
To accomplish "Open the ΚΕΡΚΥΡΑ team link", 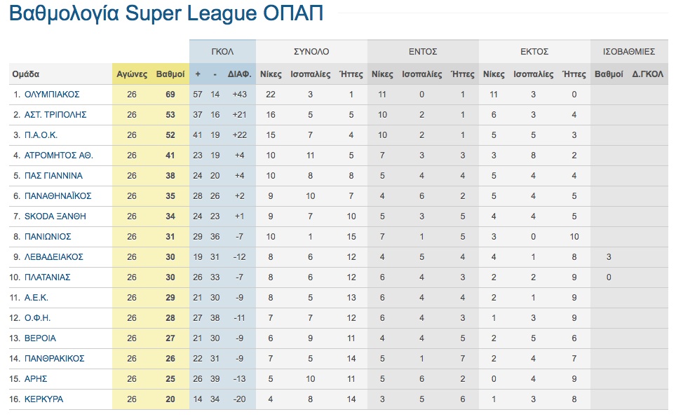I will (x=43, y=399).
